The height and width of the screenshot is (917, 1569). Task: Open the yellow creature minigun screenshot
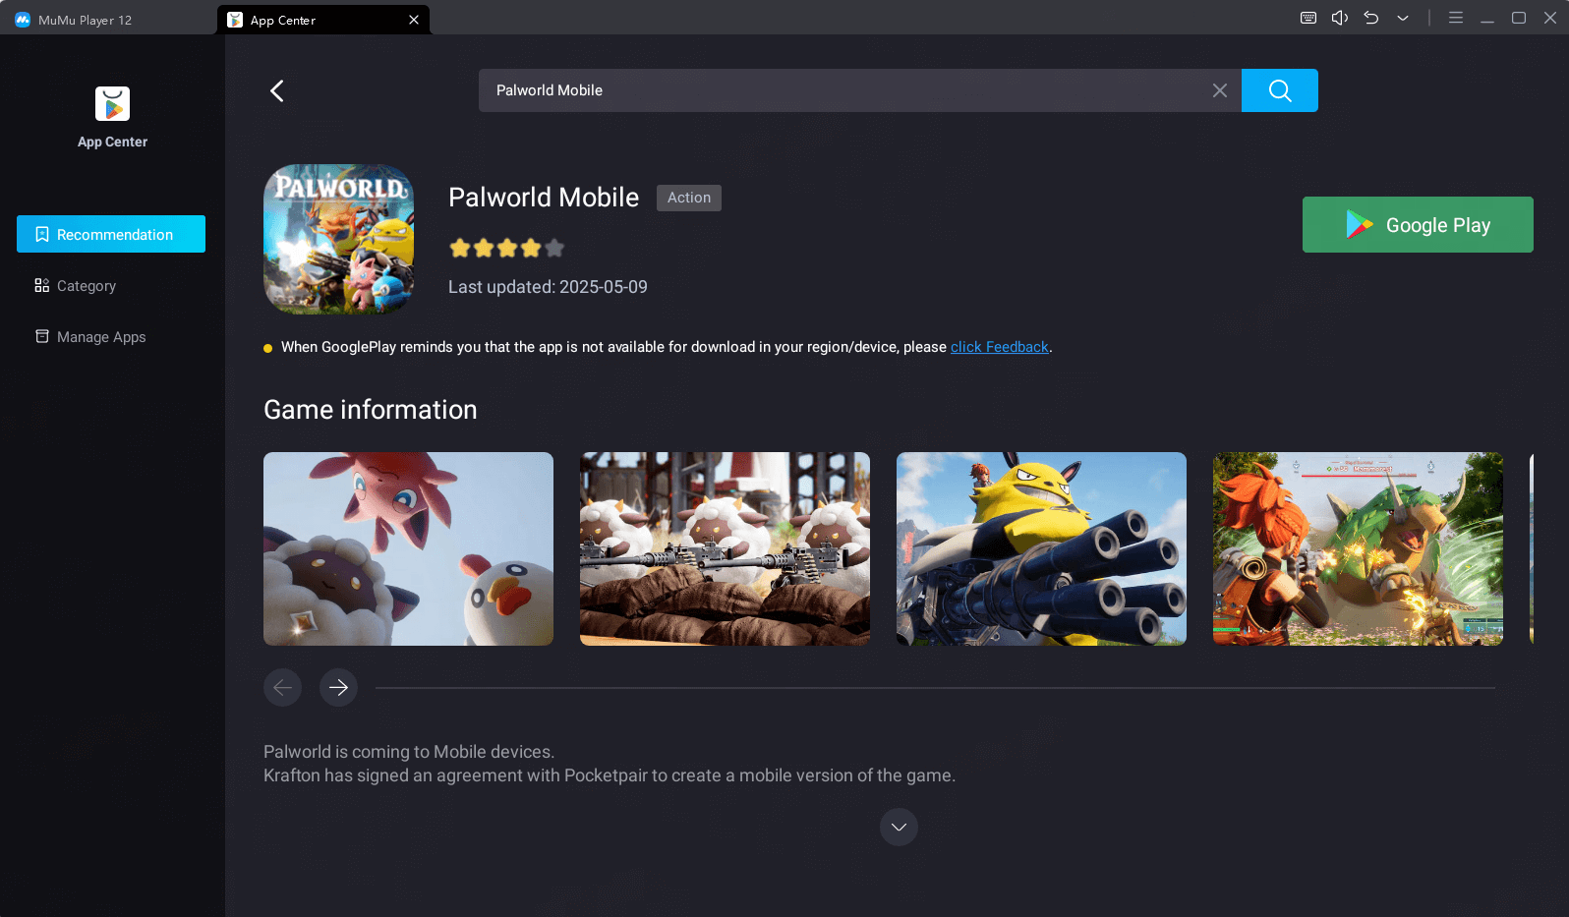tap(1041, 548)
